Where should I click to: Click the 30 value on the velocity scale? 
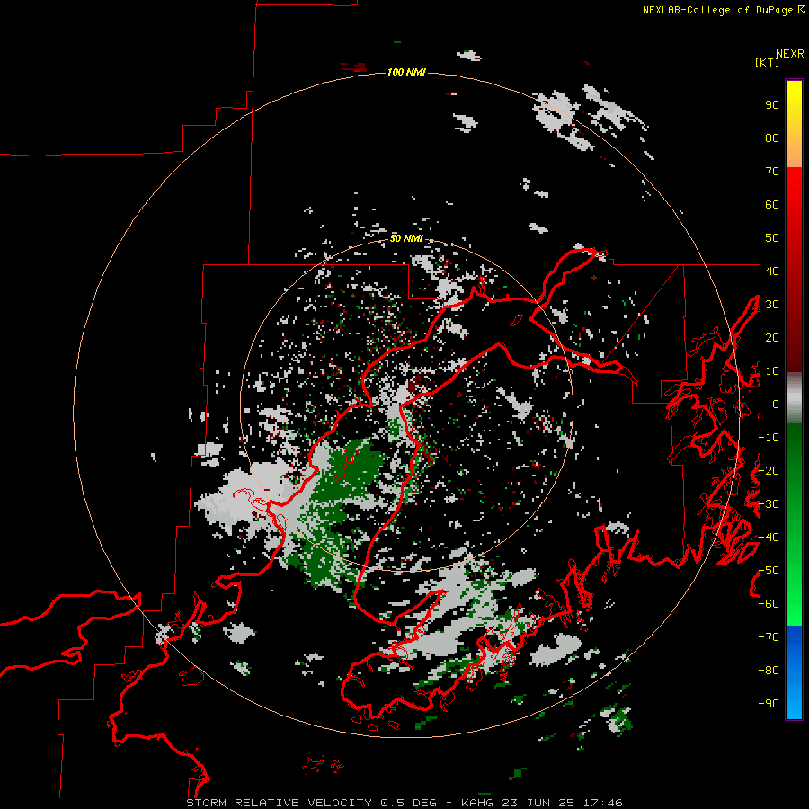[x=772, y=305]
